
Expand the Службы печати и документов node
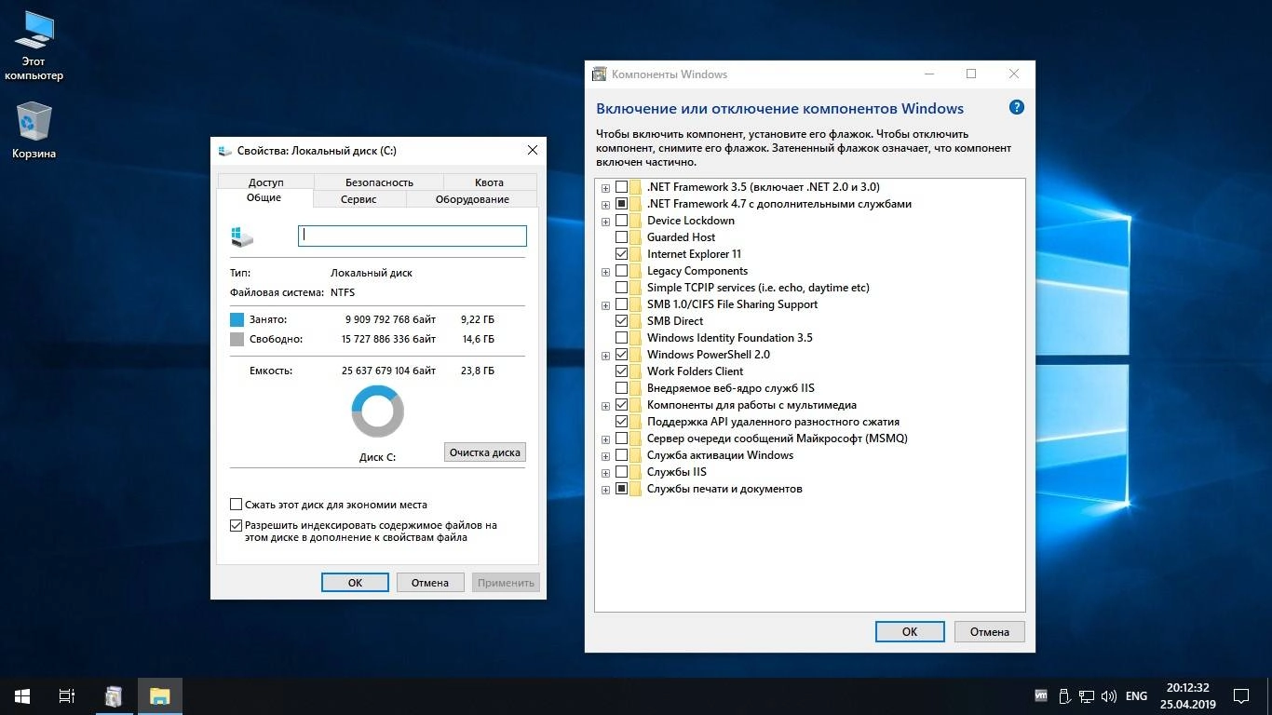click(606, 489)
